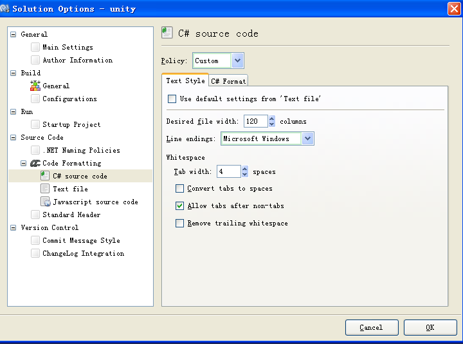Switch to the Text Style tab

[x=185, y=81]
